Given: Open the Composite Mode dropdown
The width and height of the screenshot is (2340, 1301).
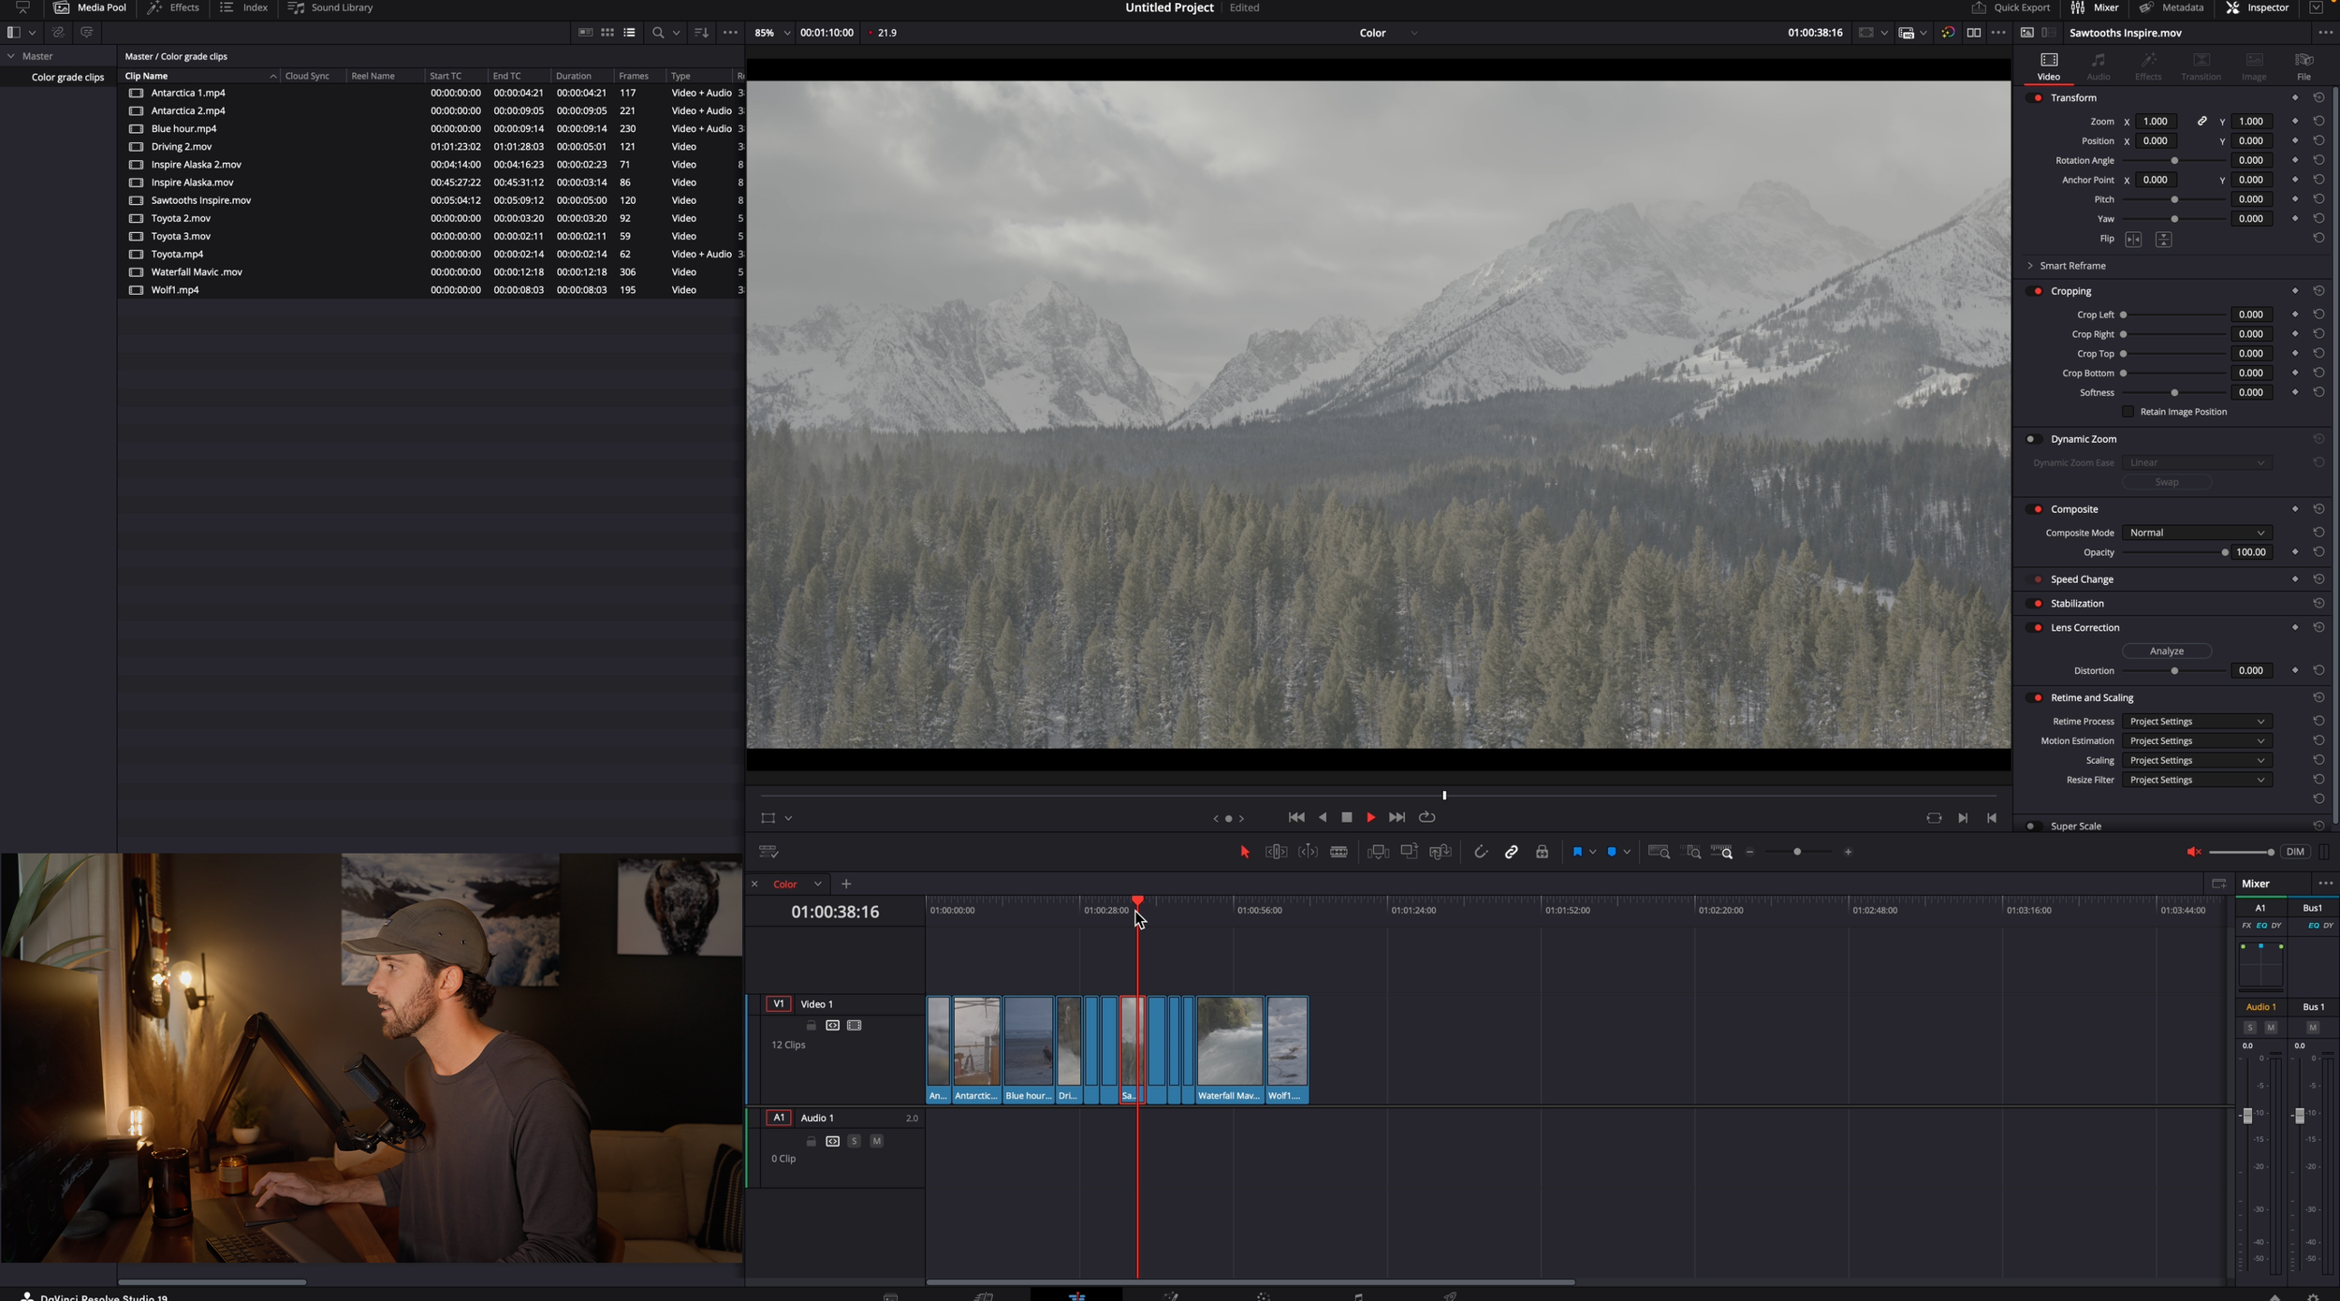Looking at the screenshot, I should 2196,533.
